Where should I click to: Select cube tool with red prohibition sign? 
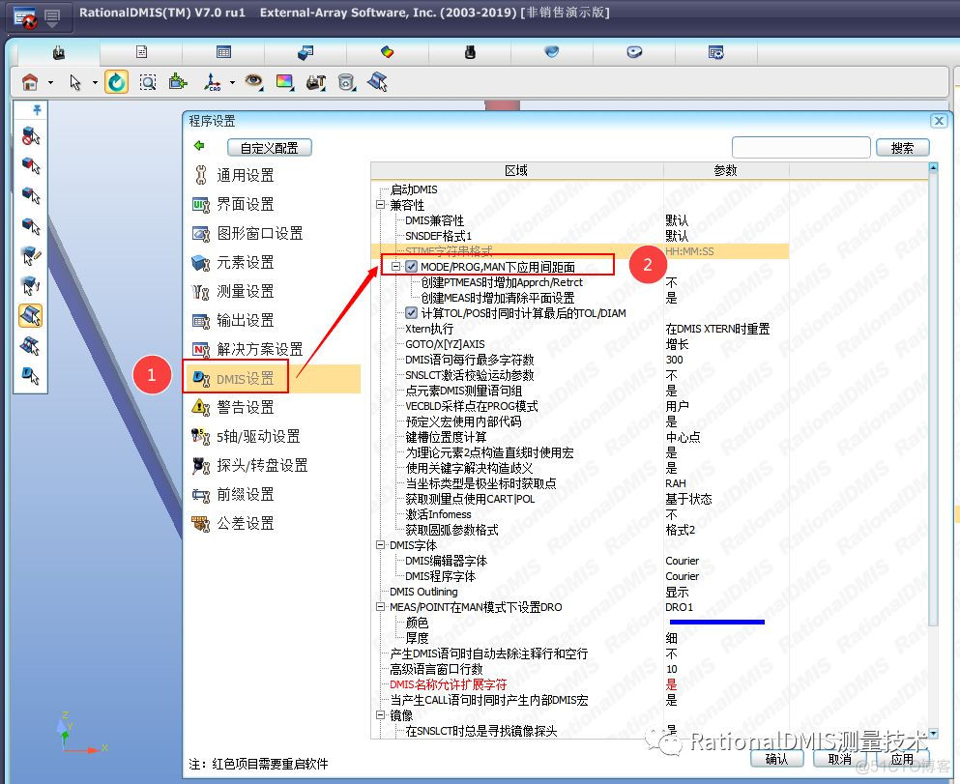pos(31,135)
